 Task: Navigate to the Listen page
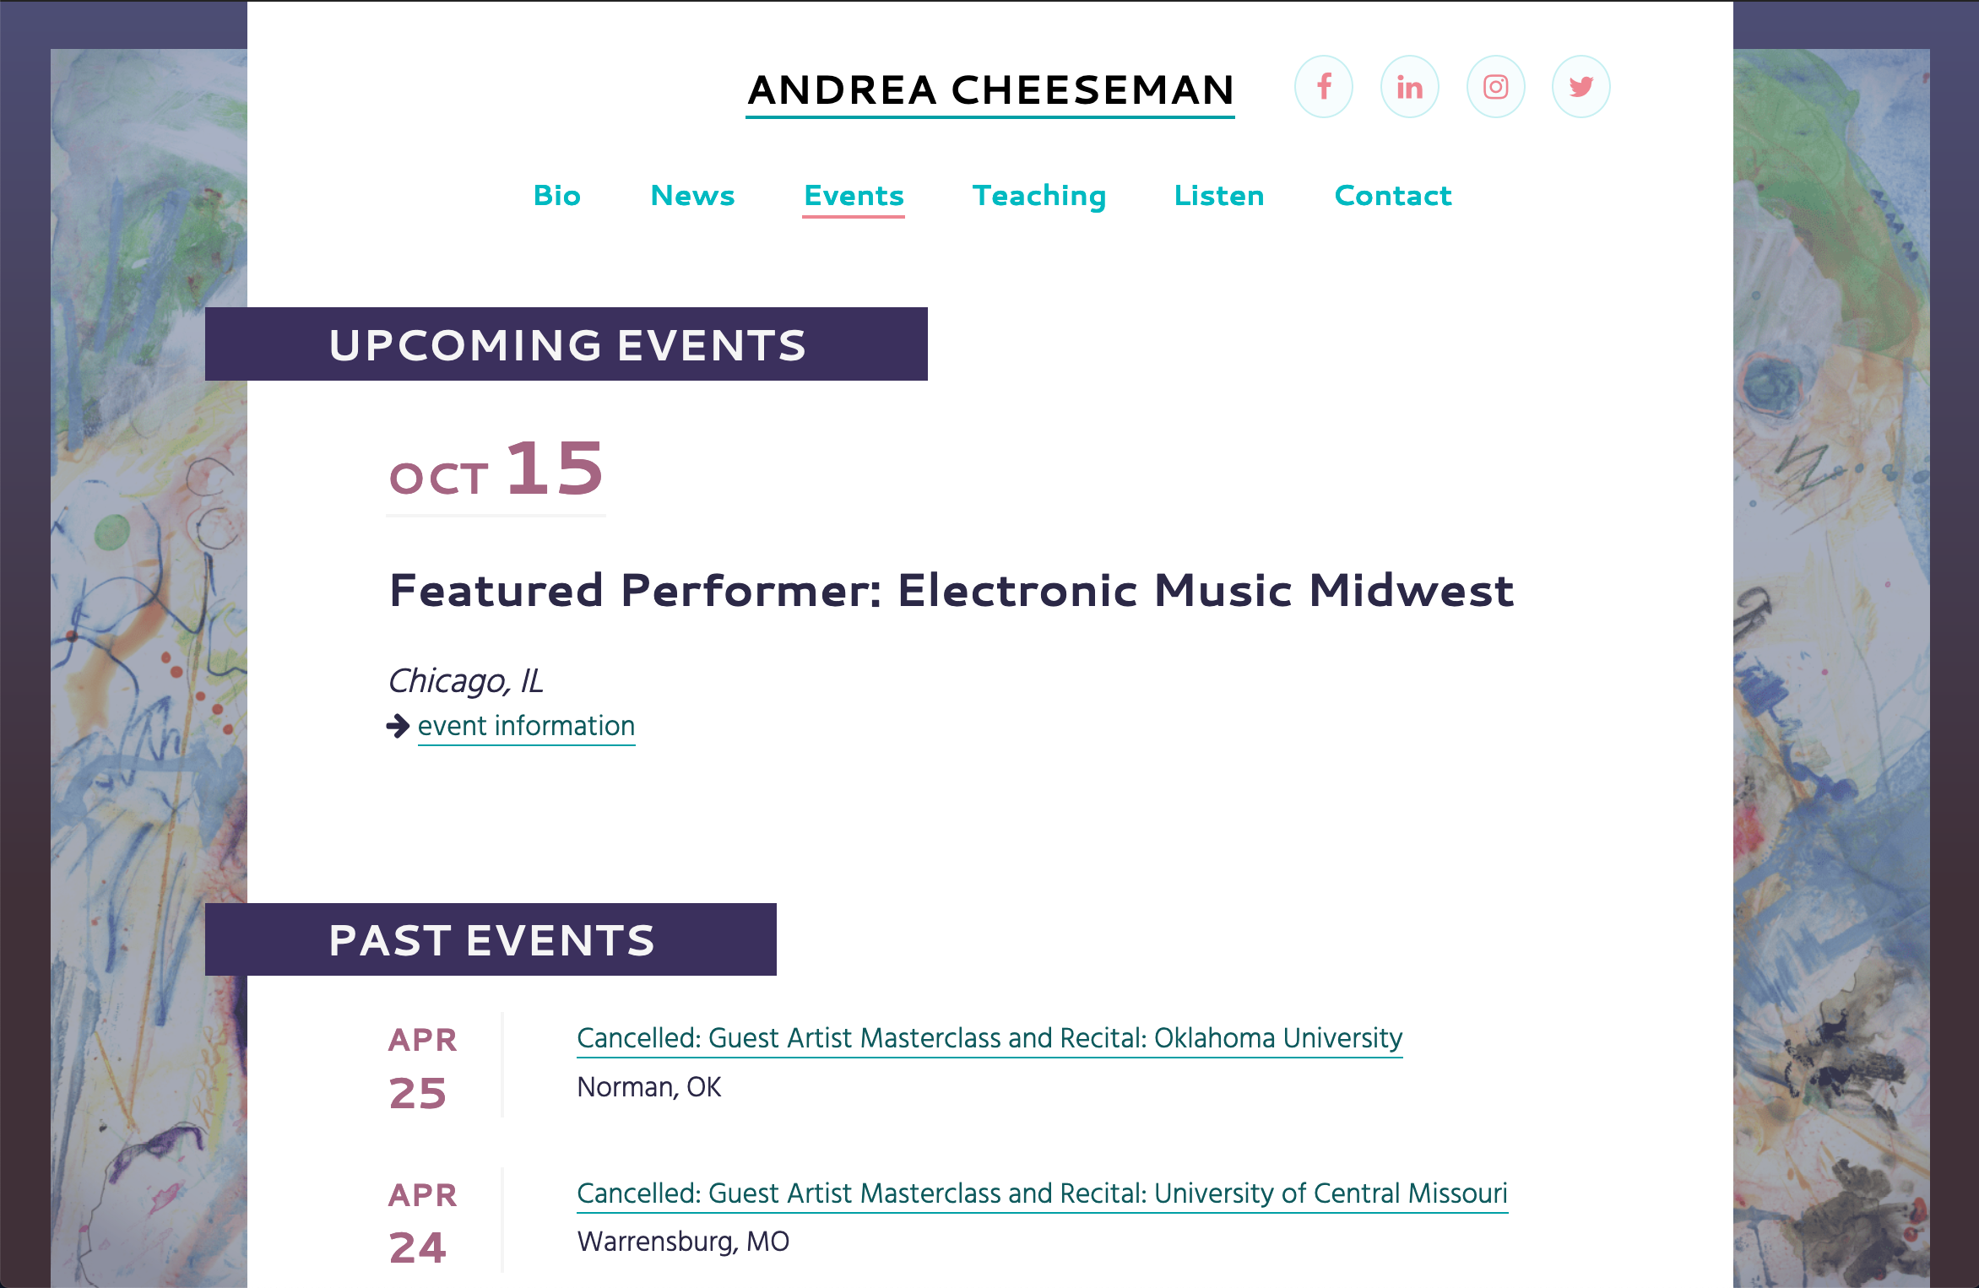tap(1219, 196)
